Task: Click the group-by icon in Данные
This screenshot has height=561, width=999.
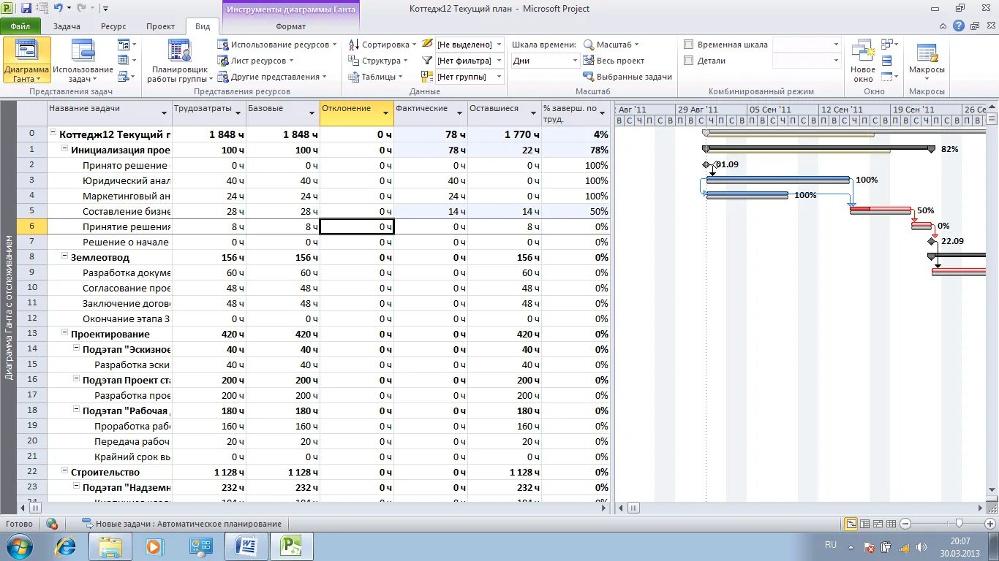Action: (x=428, y=77)
